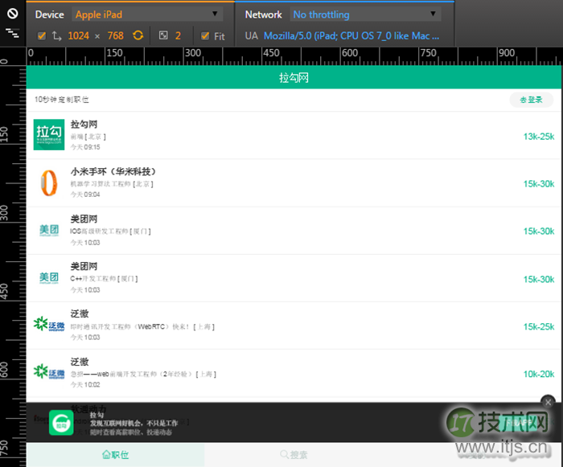Edit the width value 1024
The width and height of the screenshot is (563, 467).
click(x=78, y=36)
